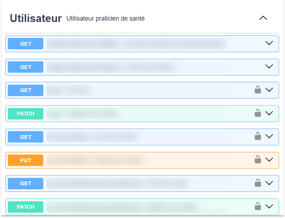Expand the bottom PATCH endpoint chevron
The image size is (285, 218).
click(269, 206)
